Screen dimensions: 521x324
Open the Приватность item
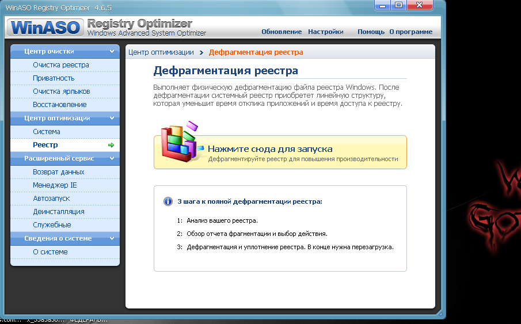65,78
